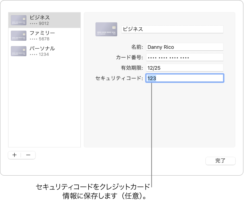244x202 pixels.
Task: Click the セキュリティコード label text
Action: (x=119, y=78)
